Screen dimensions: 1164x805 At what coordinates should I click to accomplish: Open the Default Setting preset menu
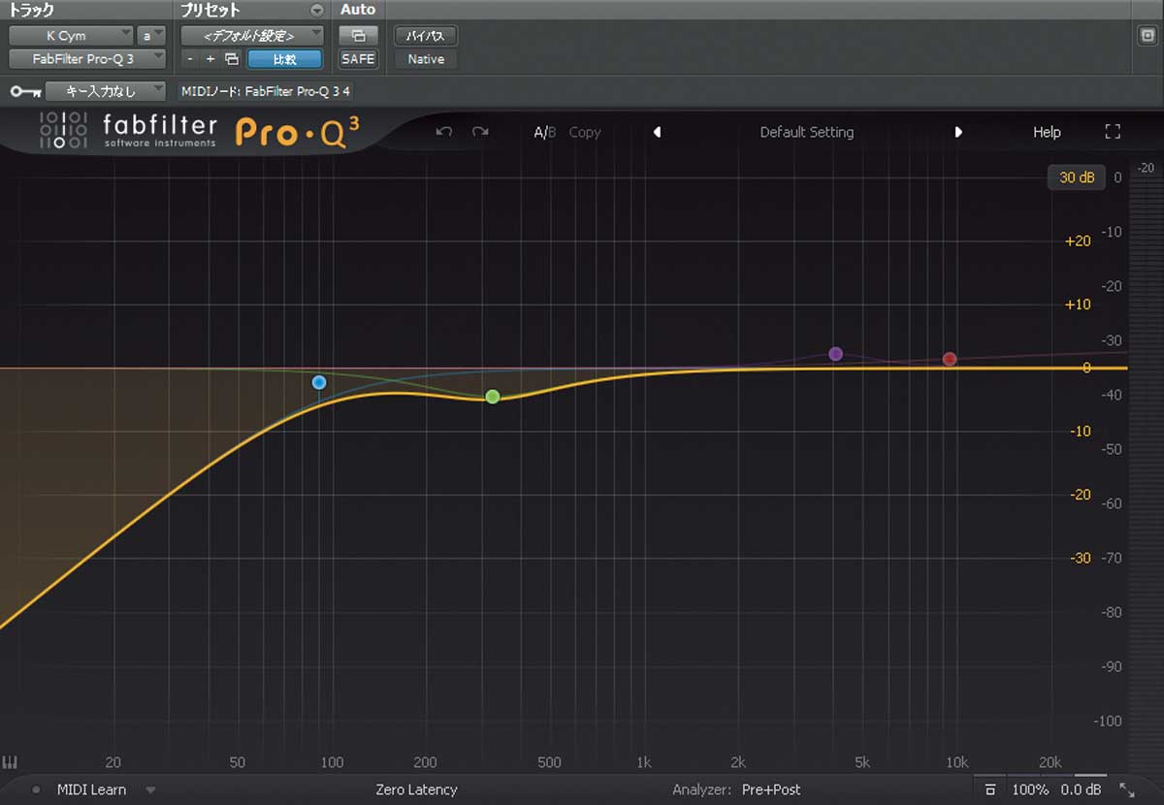[x=807, y=132]
